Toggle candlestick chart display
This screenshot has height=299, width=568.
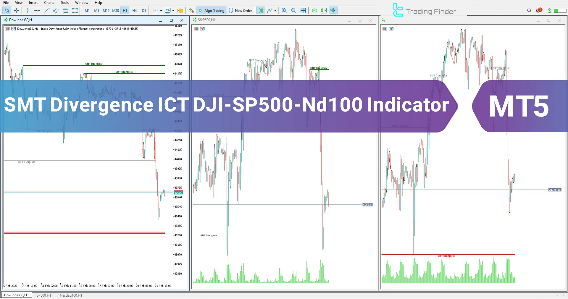pos(261,11)
